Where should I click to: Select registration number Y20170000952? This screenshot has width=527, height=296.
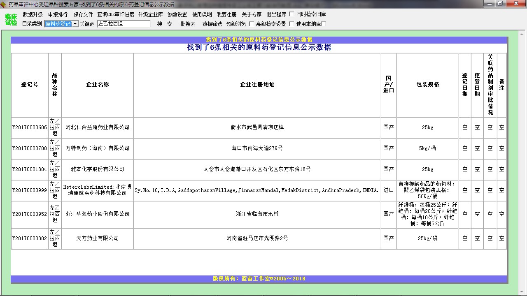pyautogui.click(x=30, y=214)
